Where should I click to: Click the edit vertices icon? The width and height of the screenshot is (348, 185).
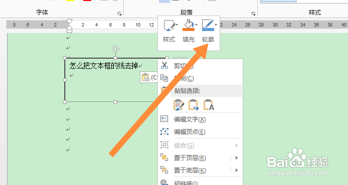pos(164,131)
